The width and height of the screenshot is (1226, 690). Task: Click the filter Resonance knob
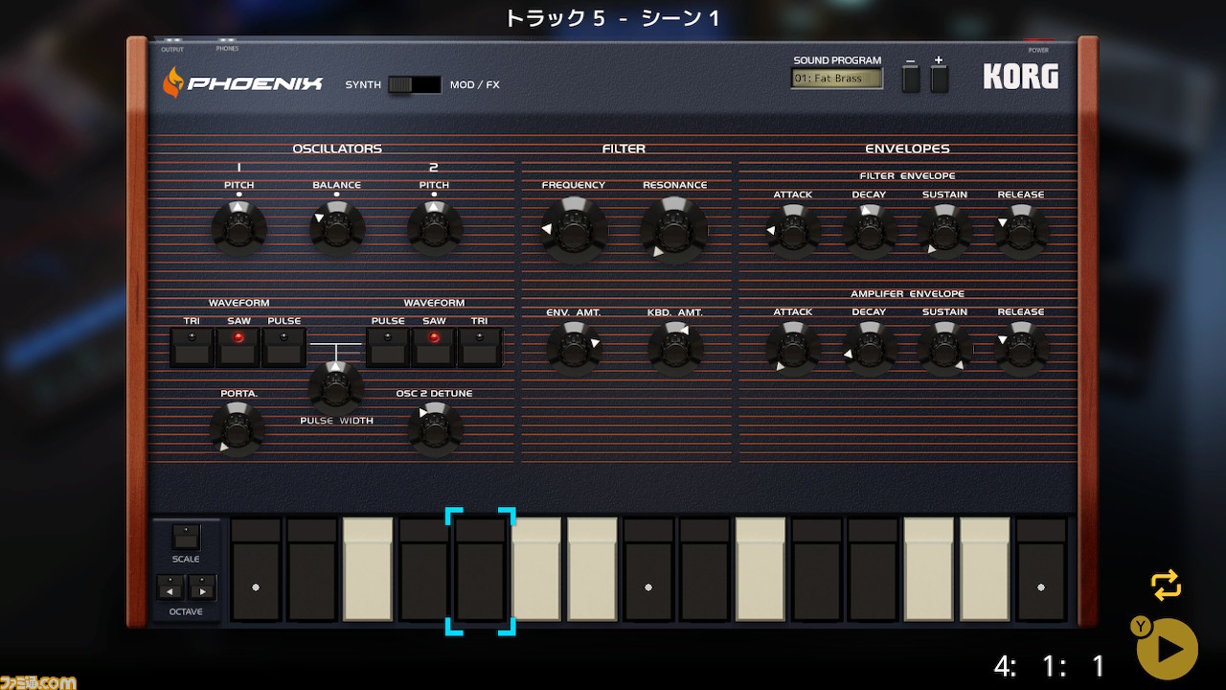pyautogui.click(x=674, y=230)
